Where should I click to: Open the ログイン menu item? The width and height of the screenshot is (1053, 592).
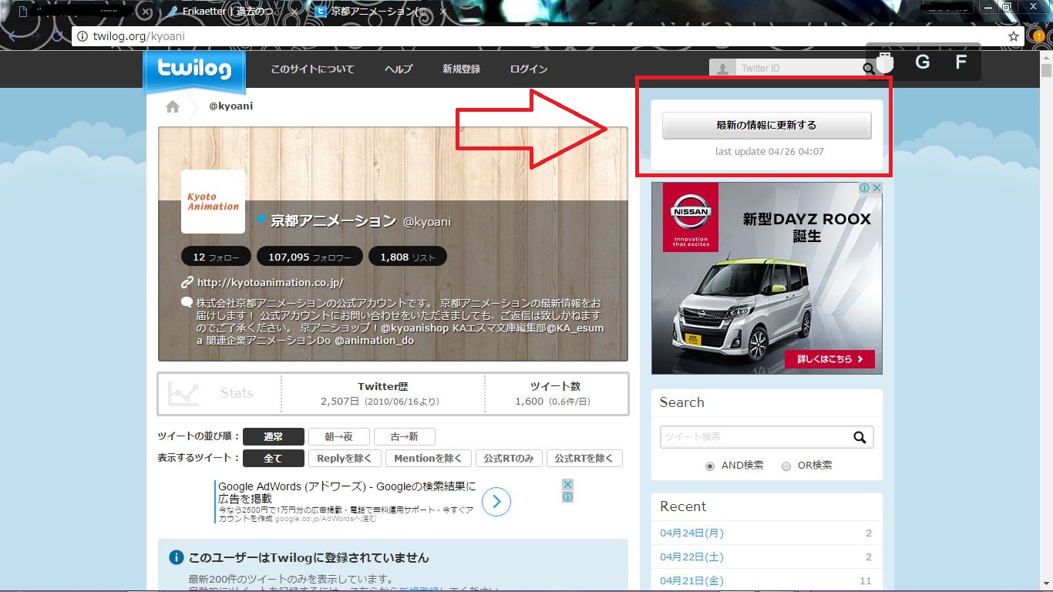[x=529, y=69]
